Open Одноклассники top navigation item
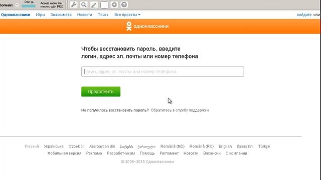321x180 pixels. (x=16, y=14)
